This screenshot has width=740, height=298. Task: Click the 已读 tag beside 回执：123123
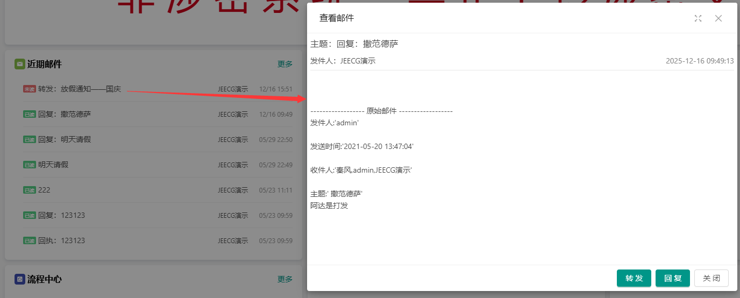coord(30,240)
